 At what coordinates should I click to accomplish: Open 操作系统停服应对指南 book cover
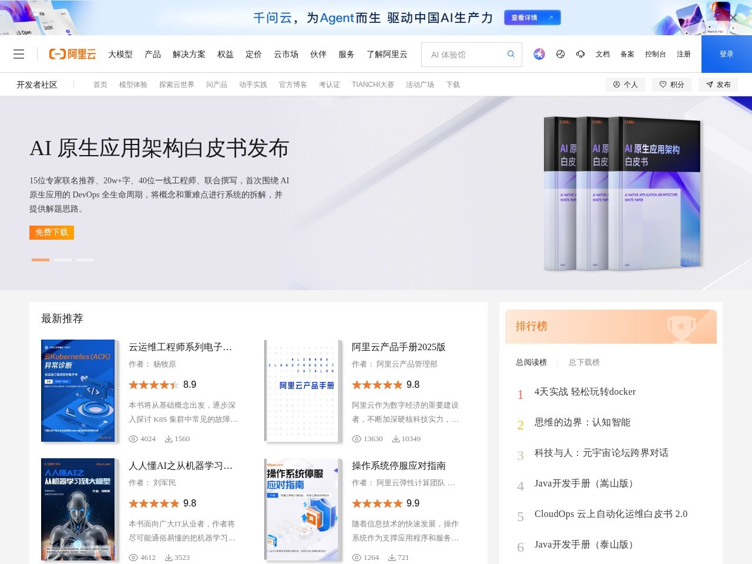point(303,509)
